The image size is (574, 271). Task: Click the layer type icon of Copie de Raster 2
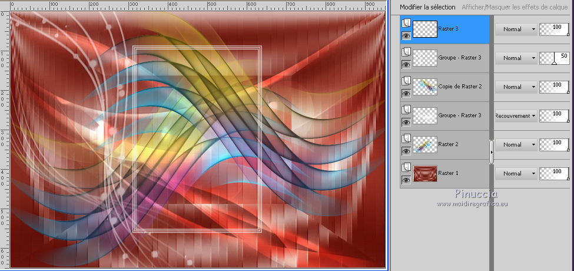click(406, 81)
